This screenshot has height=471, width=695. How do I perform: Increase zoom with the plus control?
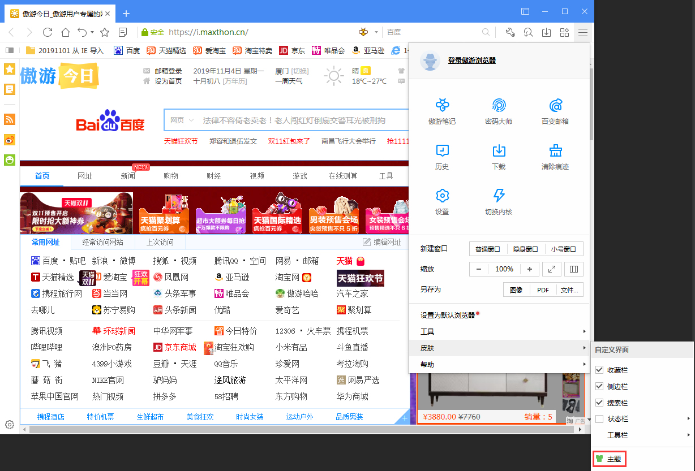click(529, 269)
